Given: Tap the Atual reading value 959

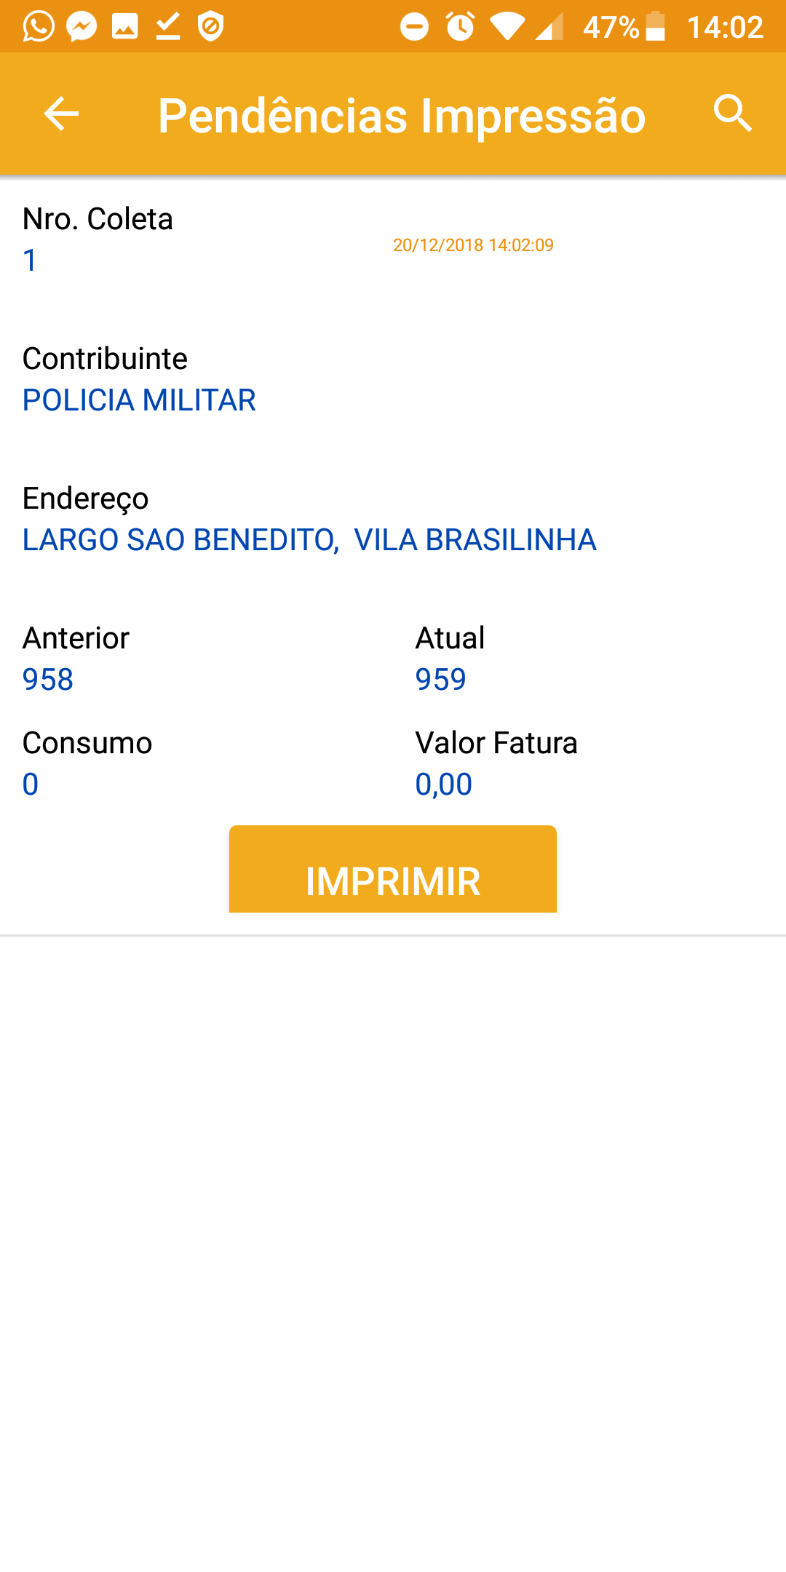Looking at the screenshot, I should click(x=440, y=680).
